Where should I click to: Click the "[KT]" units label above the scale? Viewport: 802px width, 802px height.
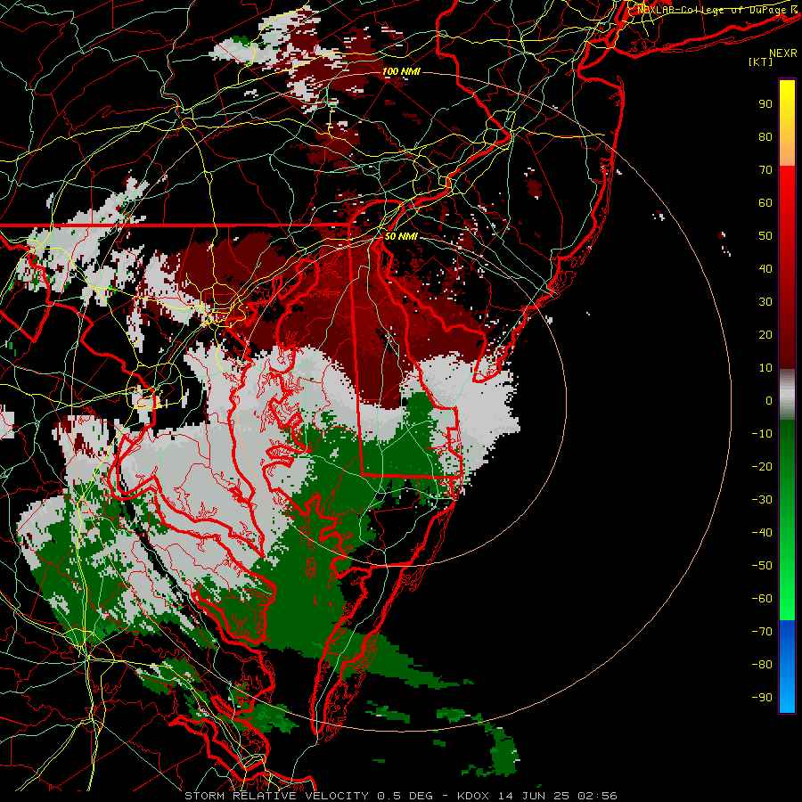(760, 61)
